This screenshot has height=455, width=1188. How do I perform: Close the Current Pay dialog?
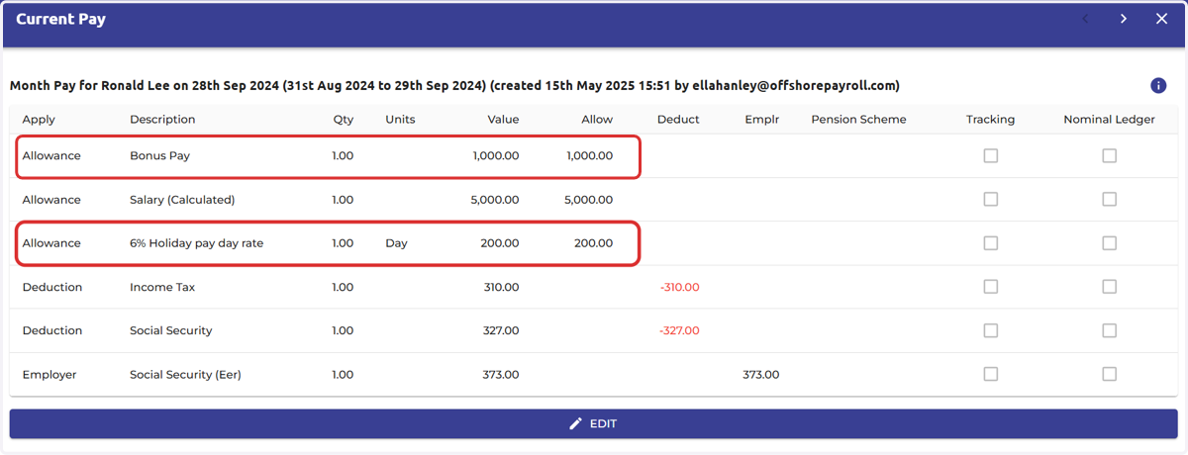pos(1162,19)
